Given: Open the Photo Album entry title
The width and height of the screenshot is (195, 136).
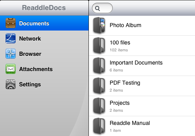Looking at the screenshot, I should [125, 25].
